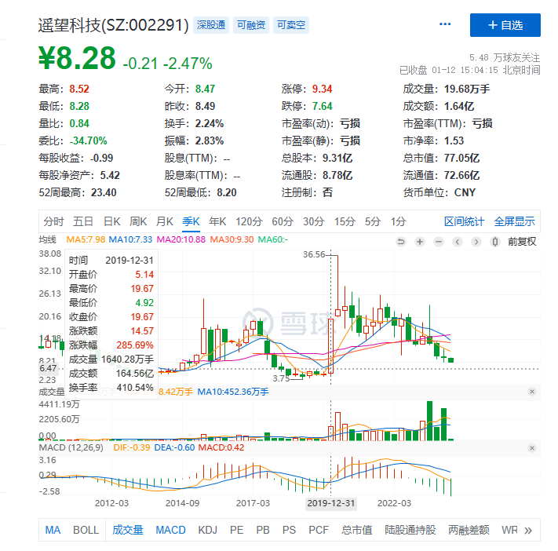
Task: Close the MACD indicator panel
Action: pyautogui.click(x=531, y=447)
